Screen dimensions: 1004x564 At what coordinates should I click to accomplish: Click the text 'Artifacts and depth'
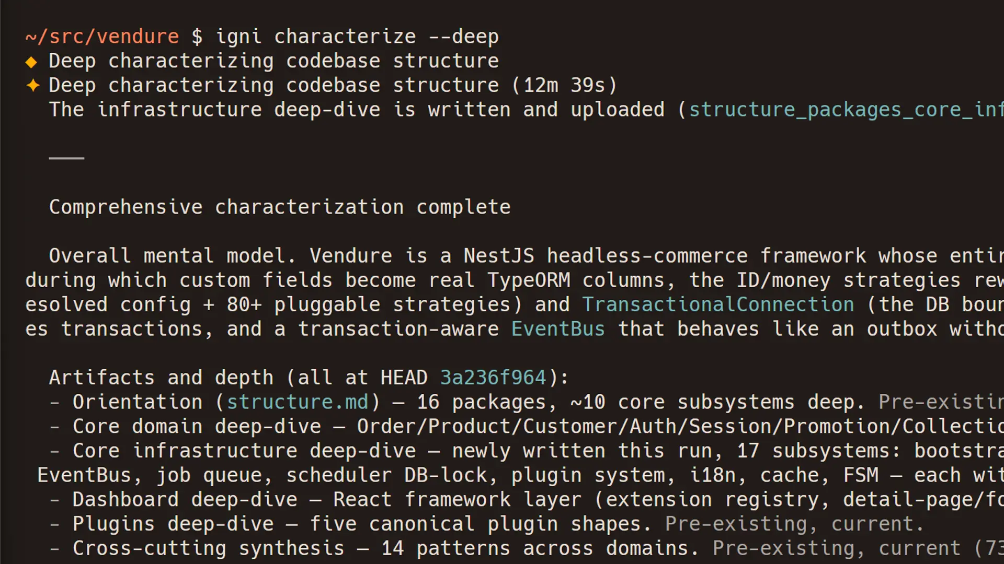(x=161, y=378)
